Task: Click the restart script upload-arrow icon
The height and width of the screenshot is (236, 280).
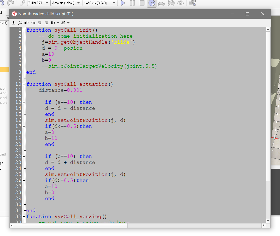Action: pyautogui.click(x=14, y=23)
